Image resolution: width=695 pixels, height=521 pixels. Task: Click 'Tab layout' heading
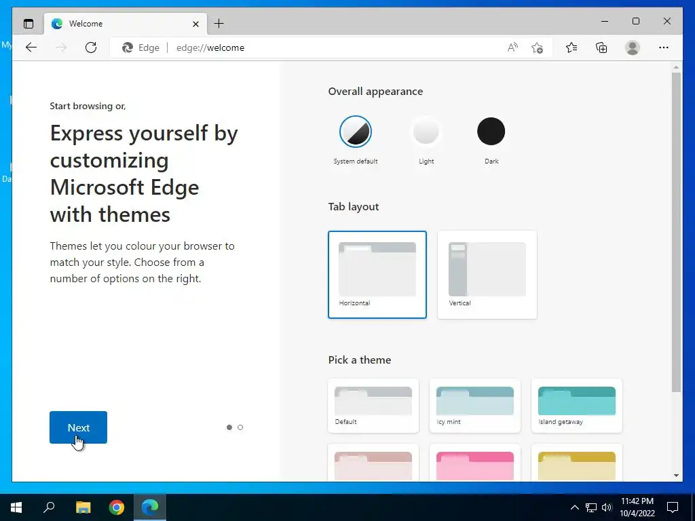(x=353, y=206)
